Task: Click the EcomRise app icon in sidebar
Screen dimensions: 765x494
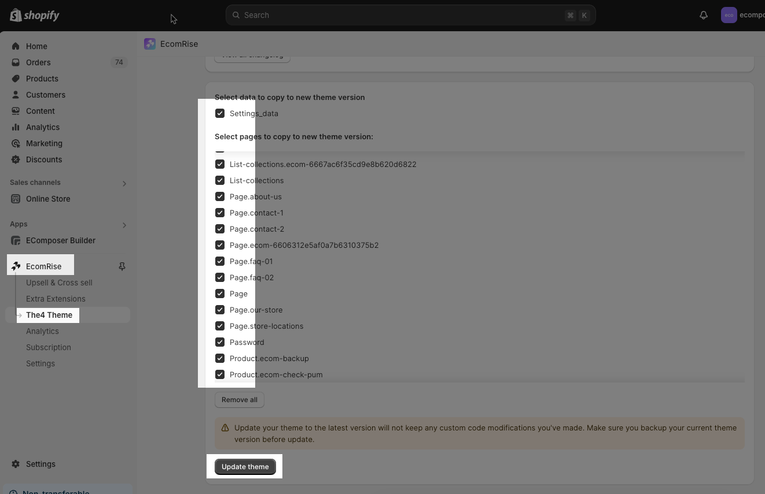Action: pyautogui.click(x=16, y=266)
